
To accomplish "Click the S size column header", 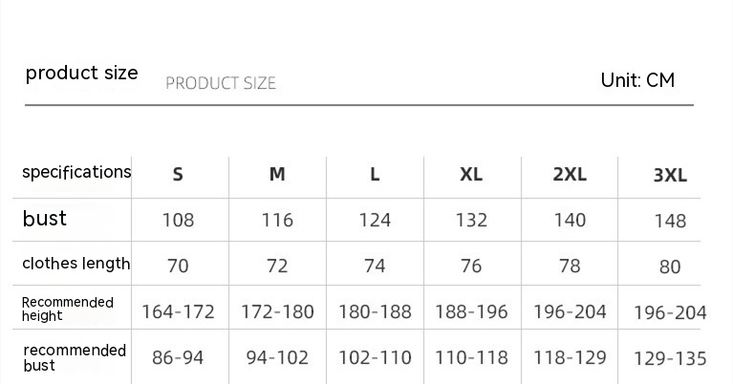I will [178, 175].
